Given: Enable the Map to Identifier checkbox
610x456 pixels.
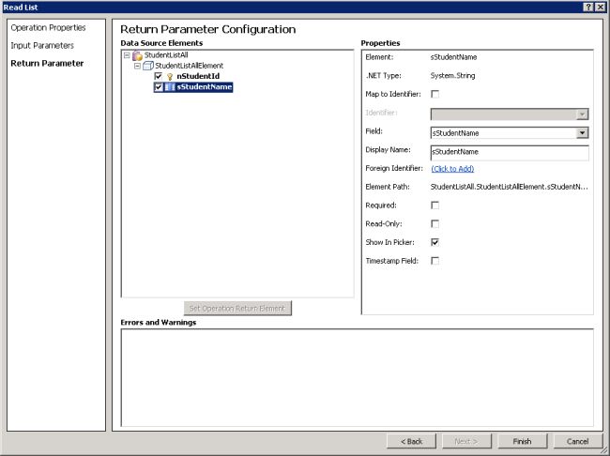Looking at the screenshot, I should [435, 94].
